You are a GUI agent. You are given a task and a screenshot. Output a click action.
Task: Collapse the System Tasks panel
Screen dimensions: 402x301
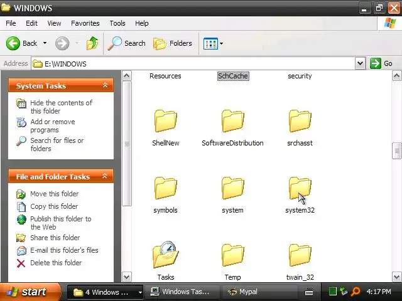pyautogui.click(x=105, y=85)
